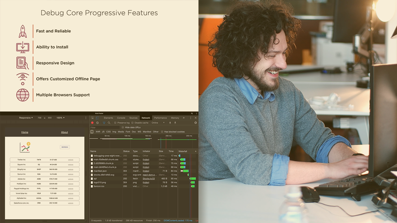This screenshot has width=397, height=223.
Task: Open network settings gear icon
Action: point(195,123)
